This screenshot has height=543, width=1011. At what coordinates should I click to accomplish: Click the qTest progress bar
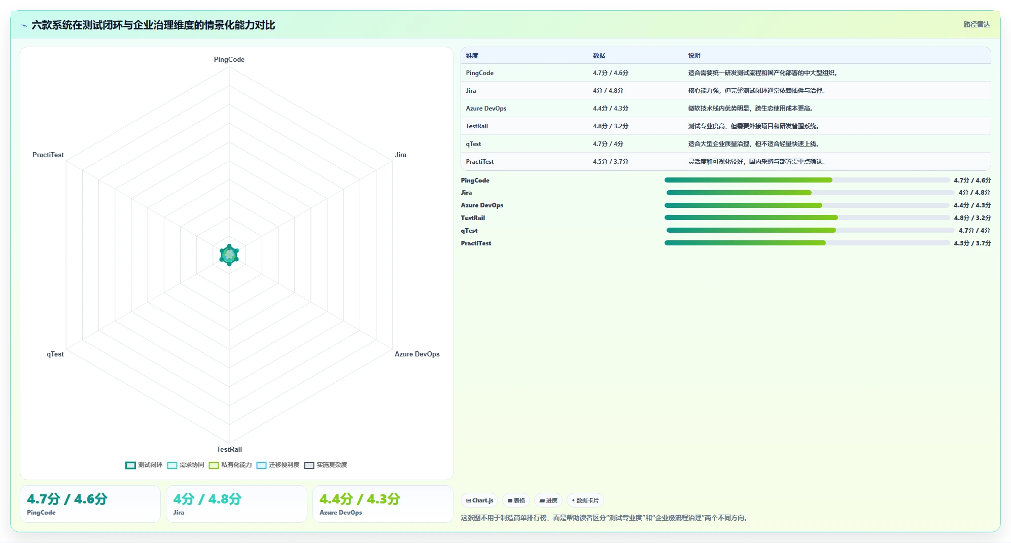pos(810,230)
